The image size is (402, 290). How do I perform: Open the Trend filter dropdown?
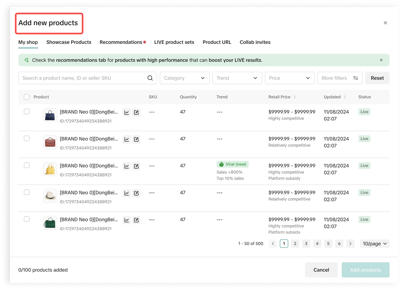(x=237, y=78)
